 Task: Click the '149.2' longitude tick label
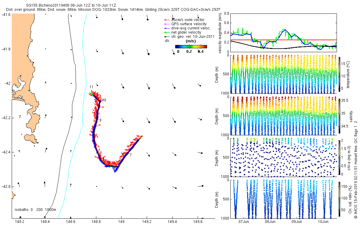[147, 222]
